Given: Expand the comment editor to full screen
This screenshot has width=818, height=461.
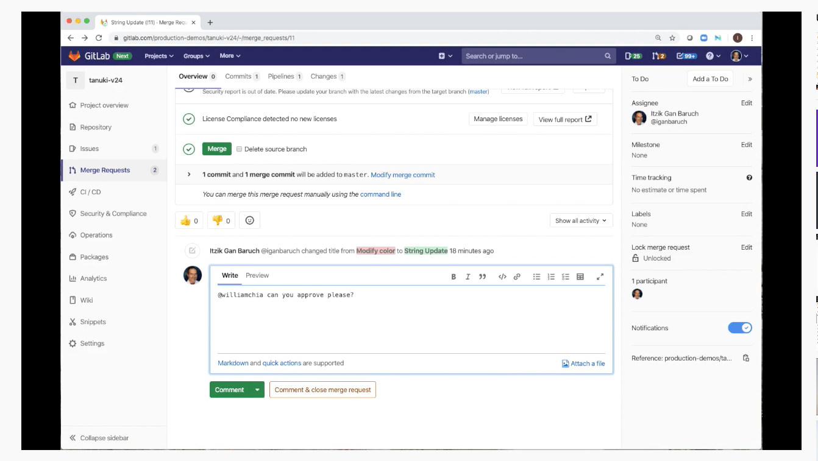Looking at the screenshot, I should point(600,276).
